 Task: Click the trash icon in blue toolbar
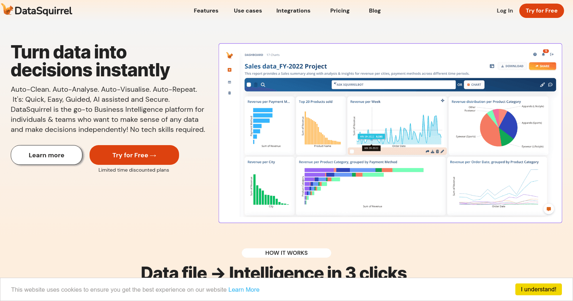pos(256,85)
